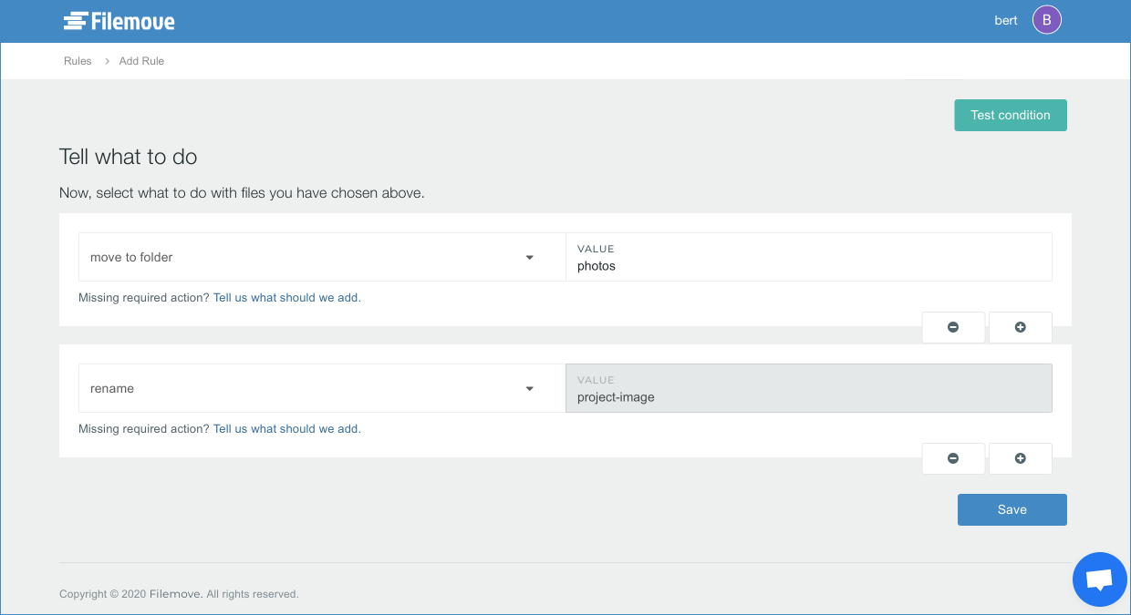Image resolution: width=1131 pixels, height=615 pixels.
Task: Click the Test condition button
Action: (x=1011, y=115)
